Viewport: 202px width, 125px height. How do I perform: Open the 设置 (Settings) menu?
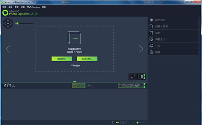point(23,7)
